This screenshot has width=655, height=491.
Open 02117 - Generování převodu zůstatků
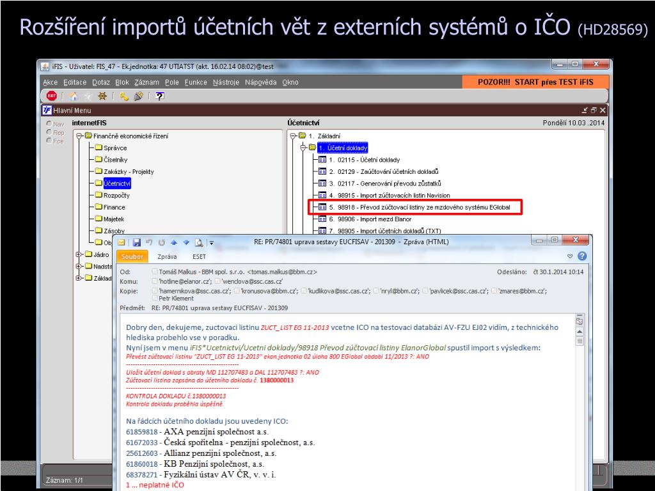[384, 183]
